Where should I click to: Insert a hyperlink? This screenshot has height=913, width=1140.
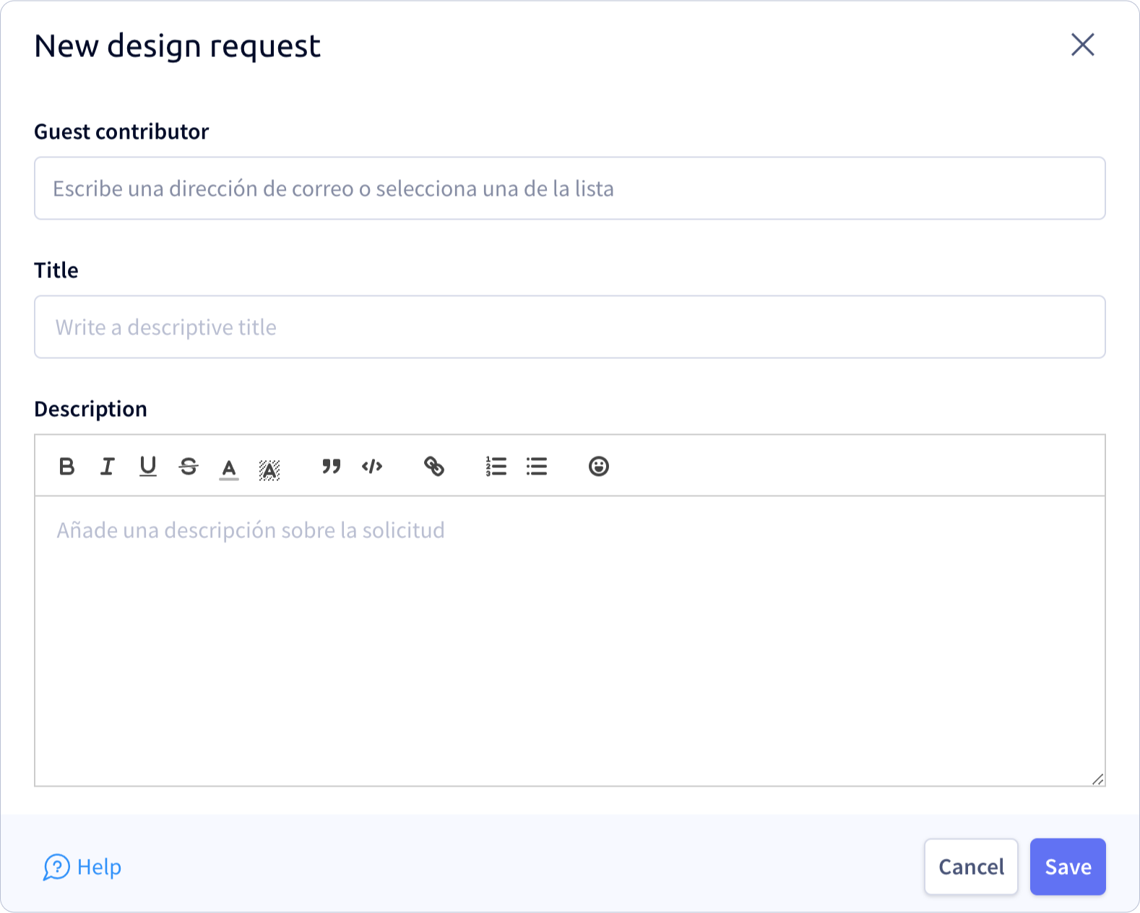434,467
